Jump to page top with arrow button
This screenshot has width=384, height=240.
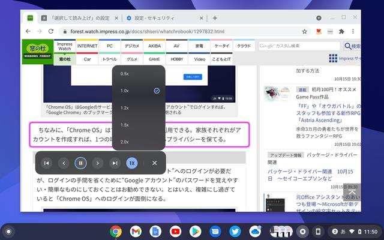(352, 192)
